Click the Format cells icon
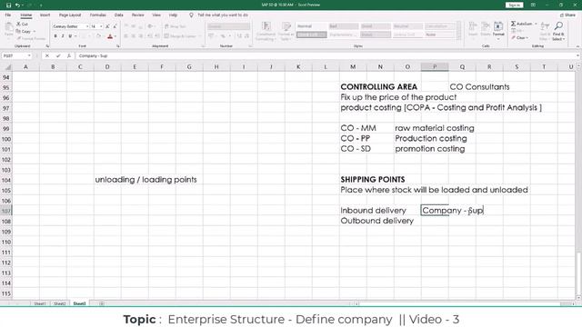The image size is (582, 327). (x=498, y=26)
